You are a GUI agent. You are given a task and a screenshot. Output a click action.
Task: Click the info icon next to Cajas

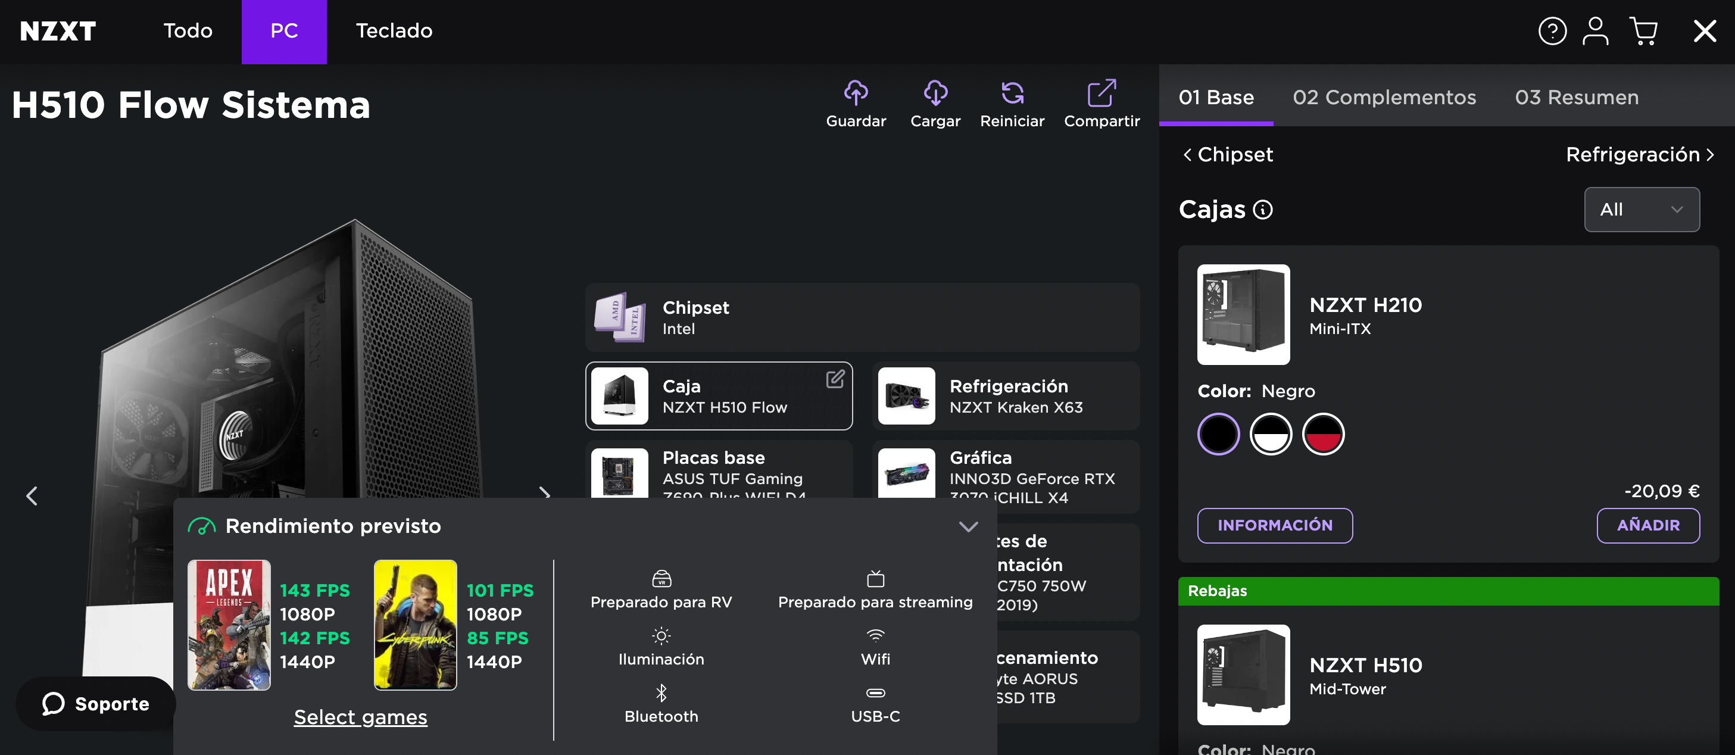click(1263, 210)
